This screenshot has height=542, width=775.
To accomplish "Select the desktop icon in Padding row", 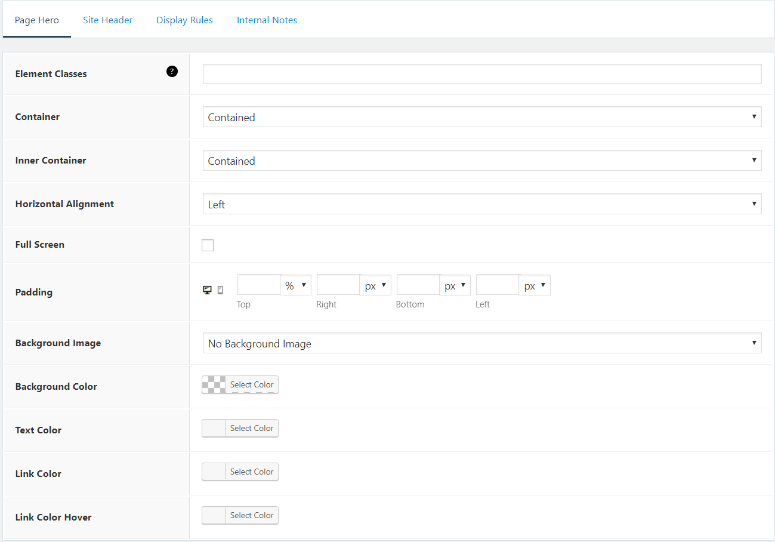I will [x=206, y=289].
